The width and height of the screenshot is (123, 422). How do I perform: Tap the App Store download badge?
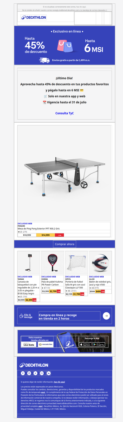click(x=85, y=344)
